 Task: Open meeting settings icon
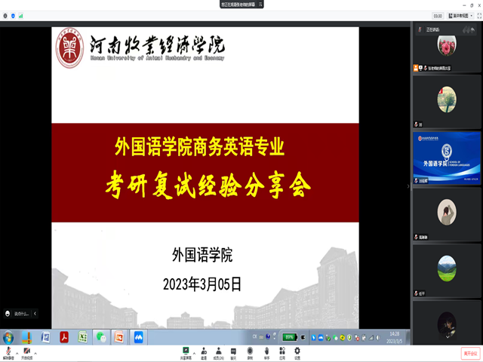pyautogui.click(x=297, y=351)
